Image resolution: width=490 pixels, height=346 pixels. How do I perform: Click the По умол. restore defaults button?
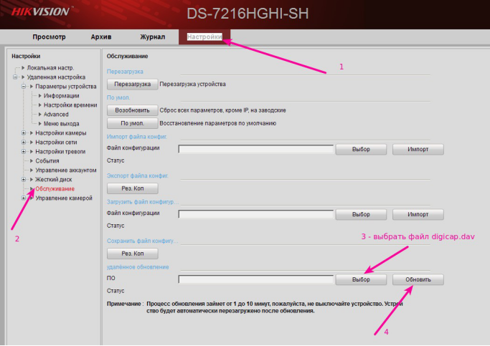132,123
